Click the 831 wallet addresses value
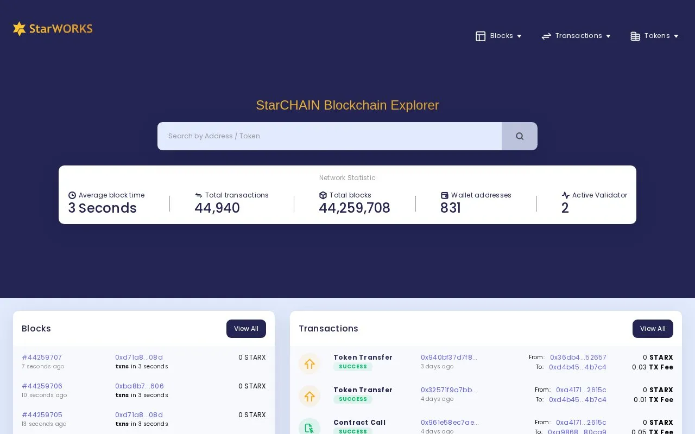This screenshot has width=695, height=434. pos(451,208)
